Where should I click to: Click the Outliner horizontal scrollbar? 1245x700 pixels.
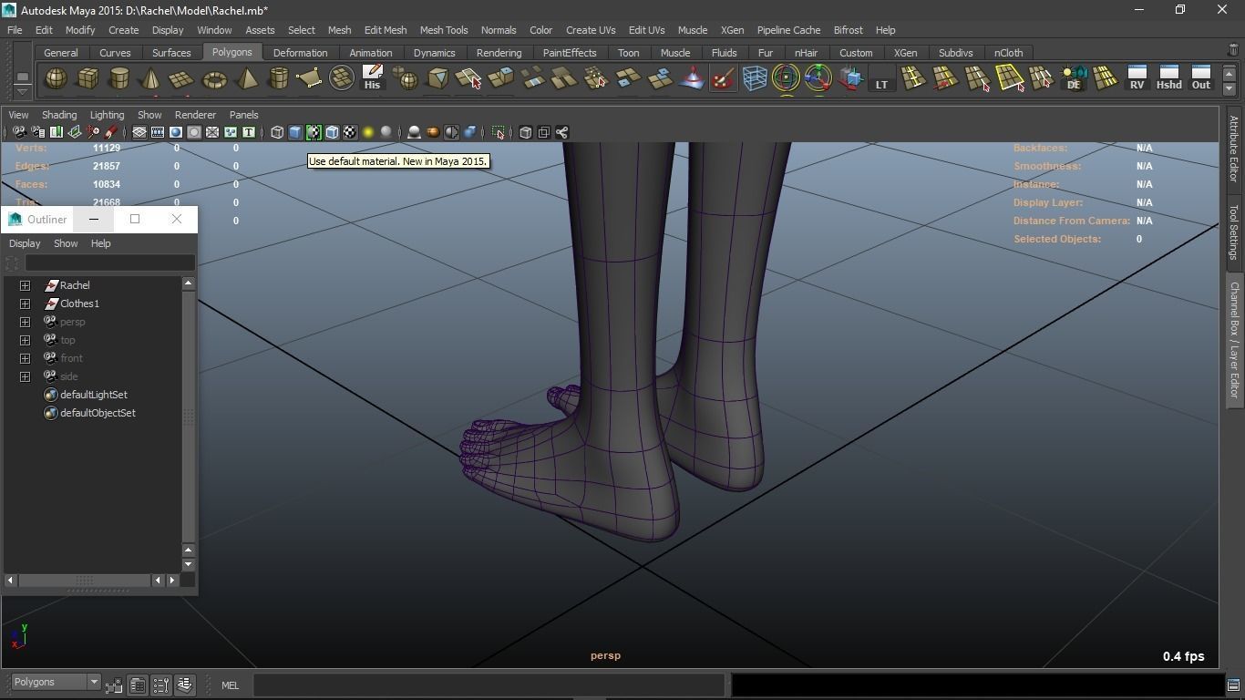[x=84, y=580]
